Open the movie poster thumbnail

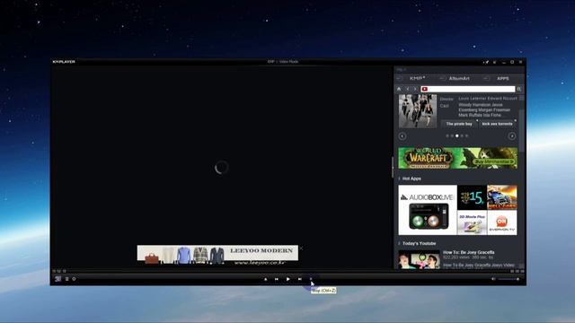(x=418, y=111)
